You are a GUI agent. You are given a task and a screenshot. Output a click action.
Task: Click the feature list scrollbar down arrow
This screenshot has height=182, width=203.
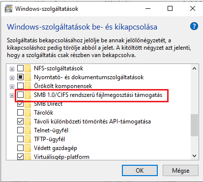(x=195, y=155)
